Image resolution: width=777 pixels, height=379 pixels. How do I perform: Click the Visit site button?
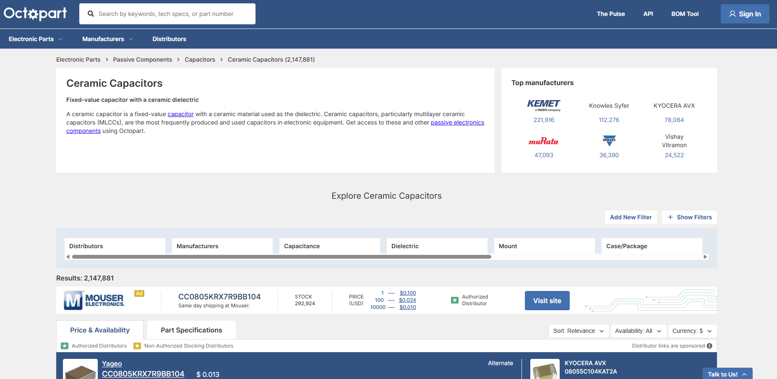coord(547,301)
